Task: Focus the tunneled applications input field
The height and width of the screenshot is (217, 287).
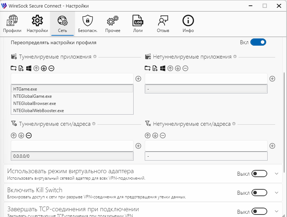Action: (x=72, y=79)
